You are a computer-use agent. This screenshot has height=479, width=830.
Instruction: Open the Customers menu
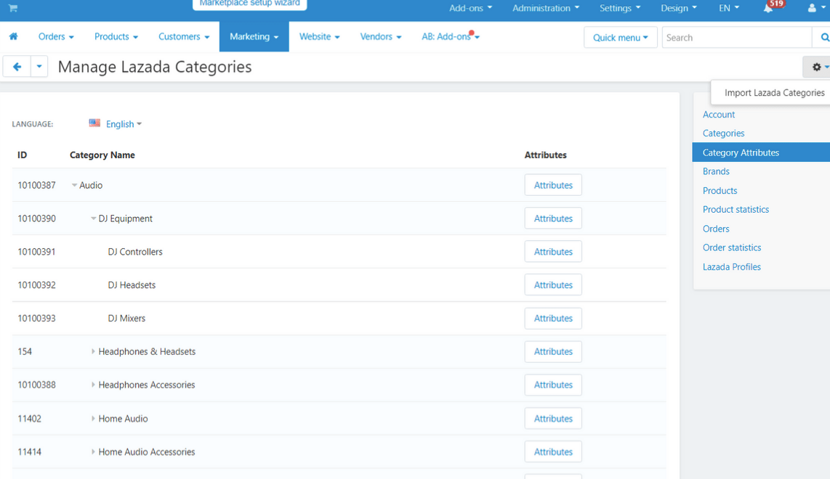point(184,36)
